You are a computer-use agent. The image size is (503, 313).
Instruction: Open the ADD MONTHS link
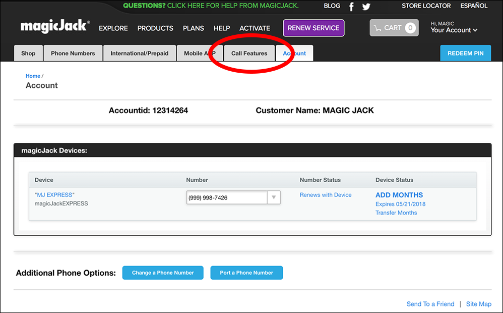click(x=399, y=195)
